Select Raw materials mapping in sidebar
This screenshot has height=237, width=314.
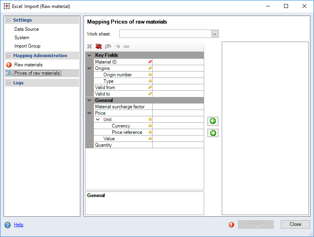point(28,64)
